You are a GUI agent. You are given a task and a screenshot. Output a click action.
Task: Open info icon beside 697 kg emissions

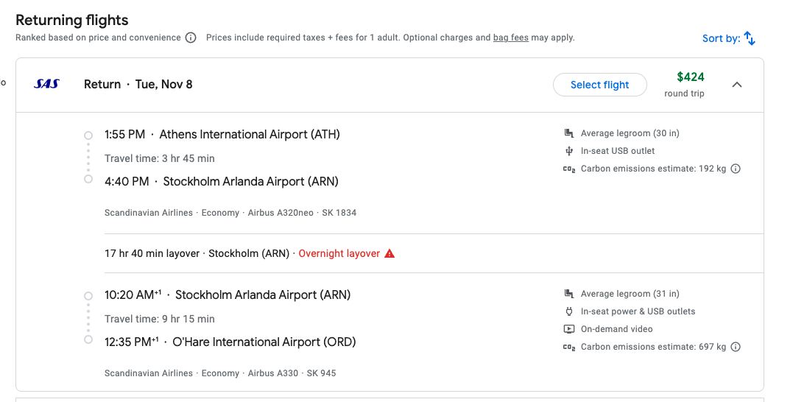[x=736, y=347]
